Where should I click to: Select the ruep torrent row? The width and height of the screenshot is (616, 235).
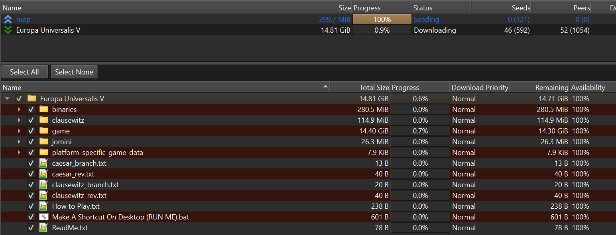pos(308,19)
